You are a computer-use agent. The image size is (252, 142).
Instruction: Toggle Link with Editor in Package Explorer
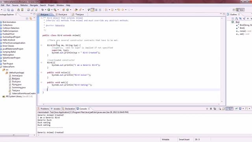31,19
